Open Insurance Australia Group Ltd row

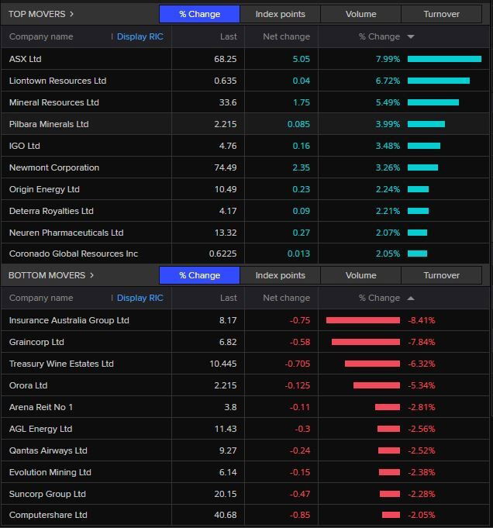pyautogui.click(x=69, y=320)
